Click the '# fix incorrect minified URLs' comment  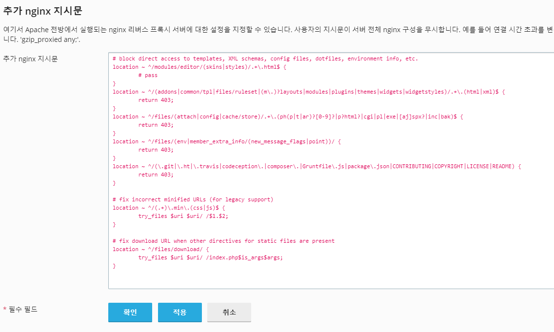pyautogui.click(x=193, y=199)
